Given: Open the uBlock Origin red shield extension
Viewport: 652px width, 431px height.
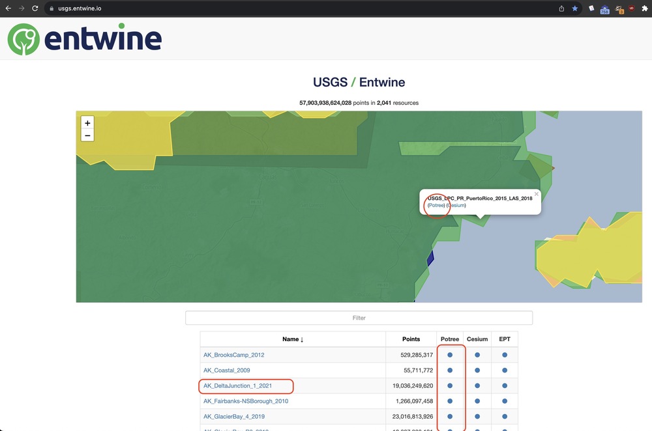Looking at the screenshot, I should point(632,8).
